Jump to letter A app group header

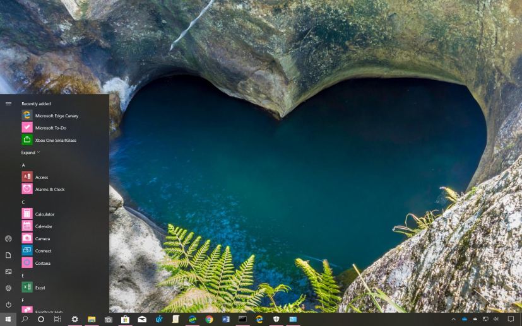[23, 165]
